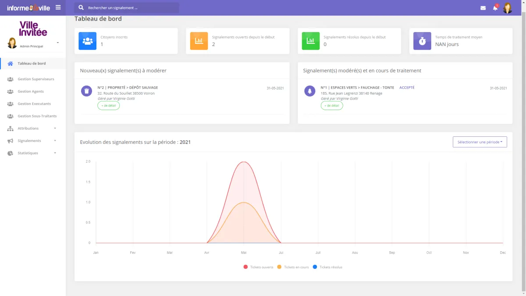Viewport: 526px width, 296px height.
Task: Click the user avatar in the top bar
Action: coord(508,8)
